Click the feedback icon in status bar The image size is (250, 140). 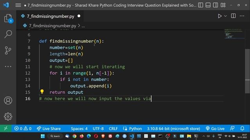[232, 128]
